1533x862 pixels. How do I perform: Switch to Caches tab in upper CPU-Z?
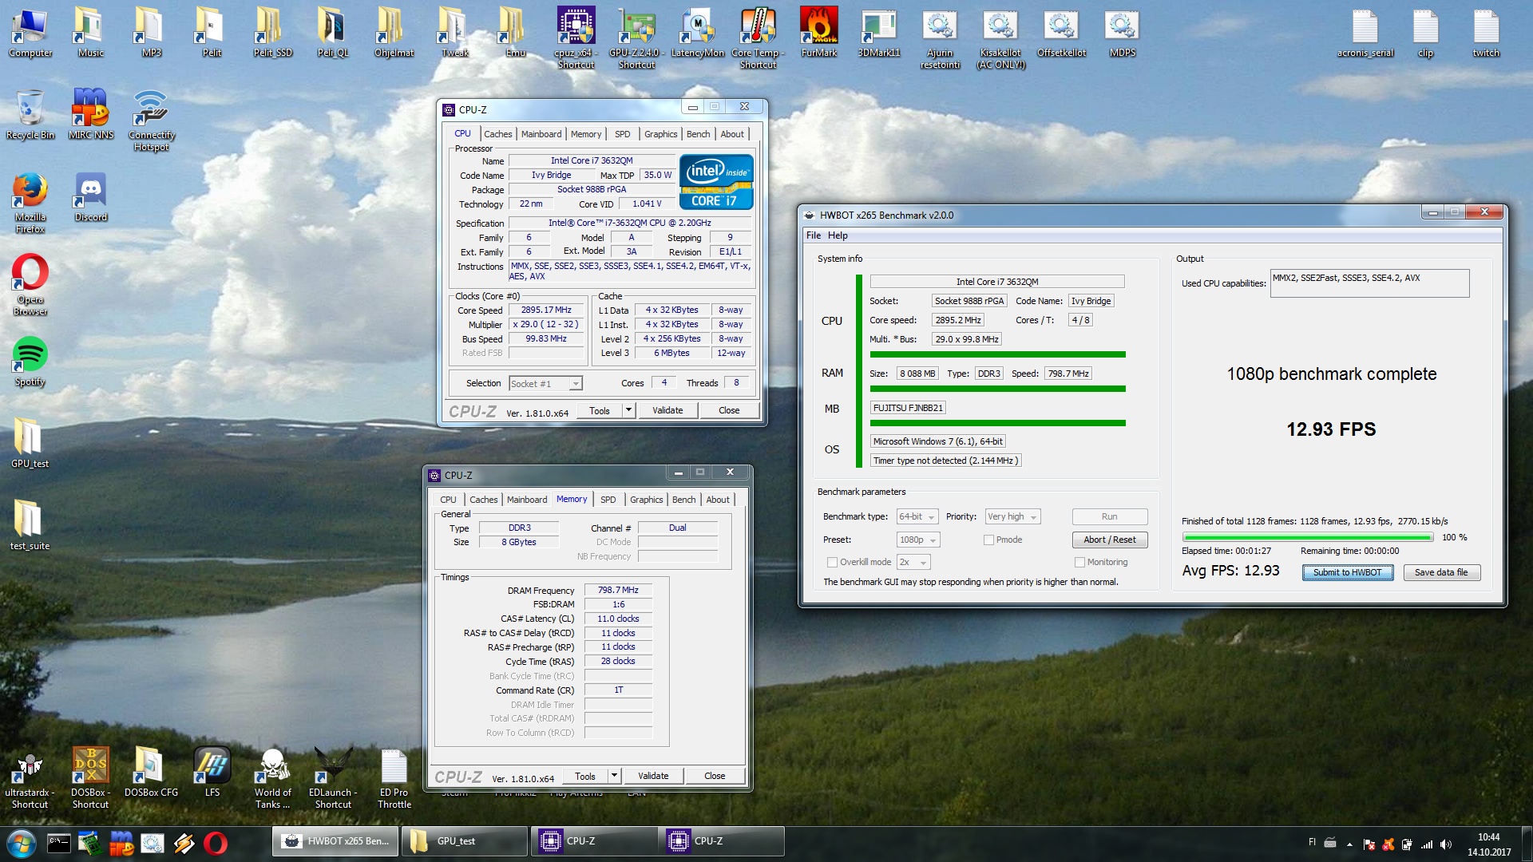point(497,134)
